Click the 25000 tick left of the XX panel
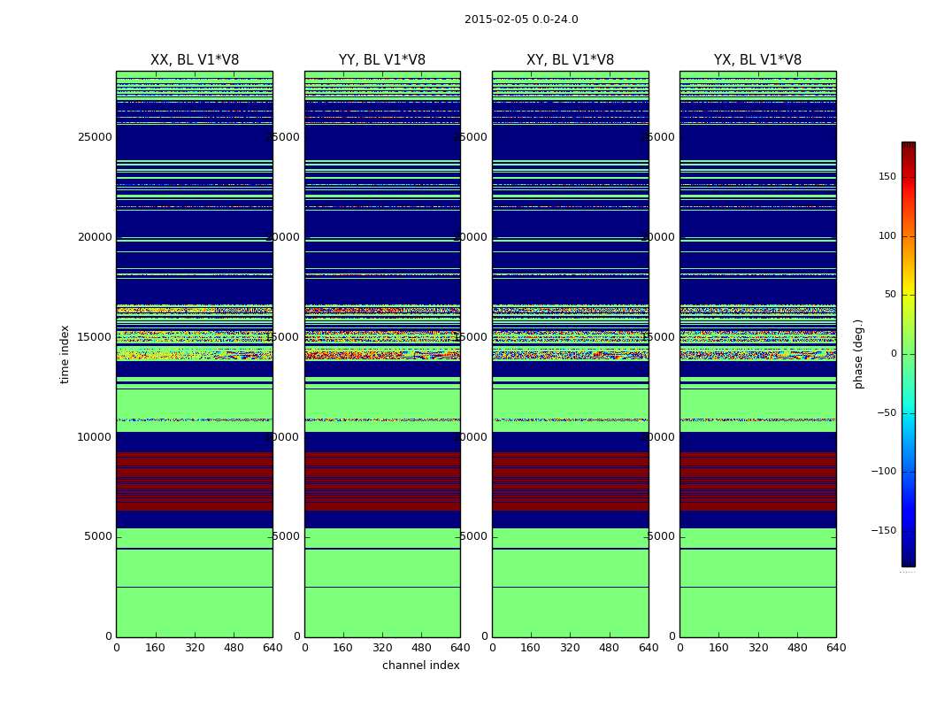 click(95, 137)
